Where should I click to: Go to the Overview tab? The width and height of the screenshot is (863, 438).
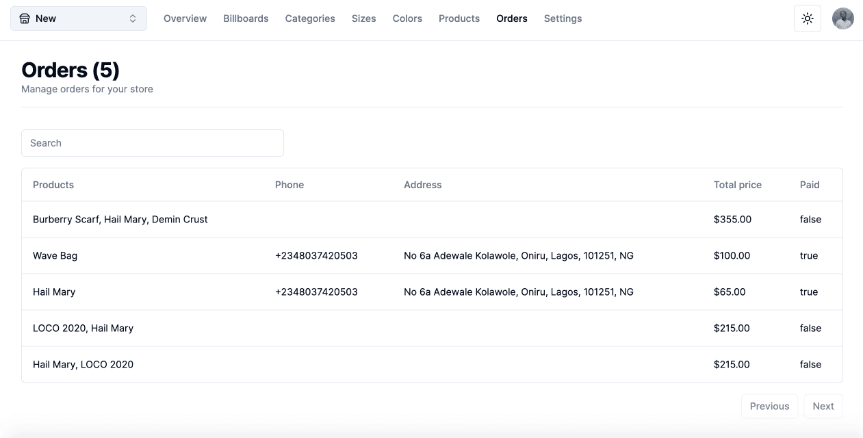click(185, 18)
